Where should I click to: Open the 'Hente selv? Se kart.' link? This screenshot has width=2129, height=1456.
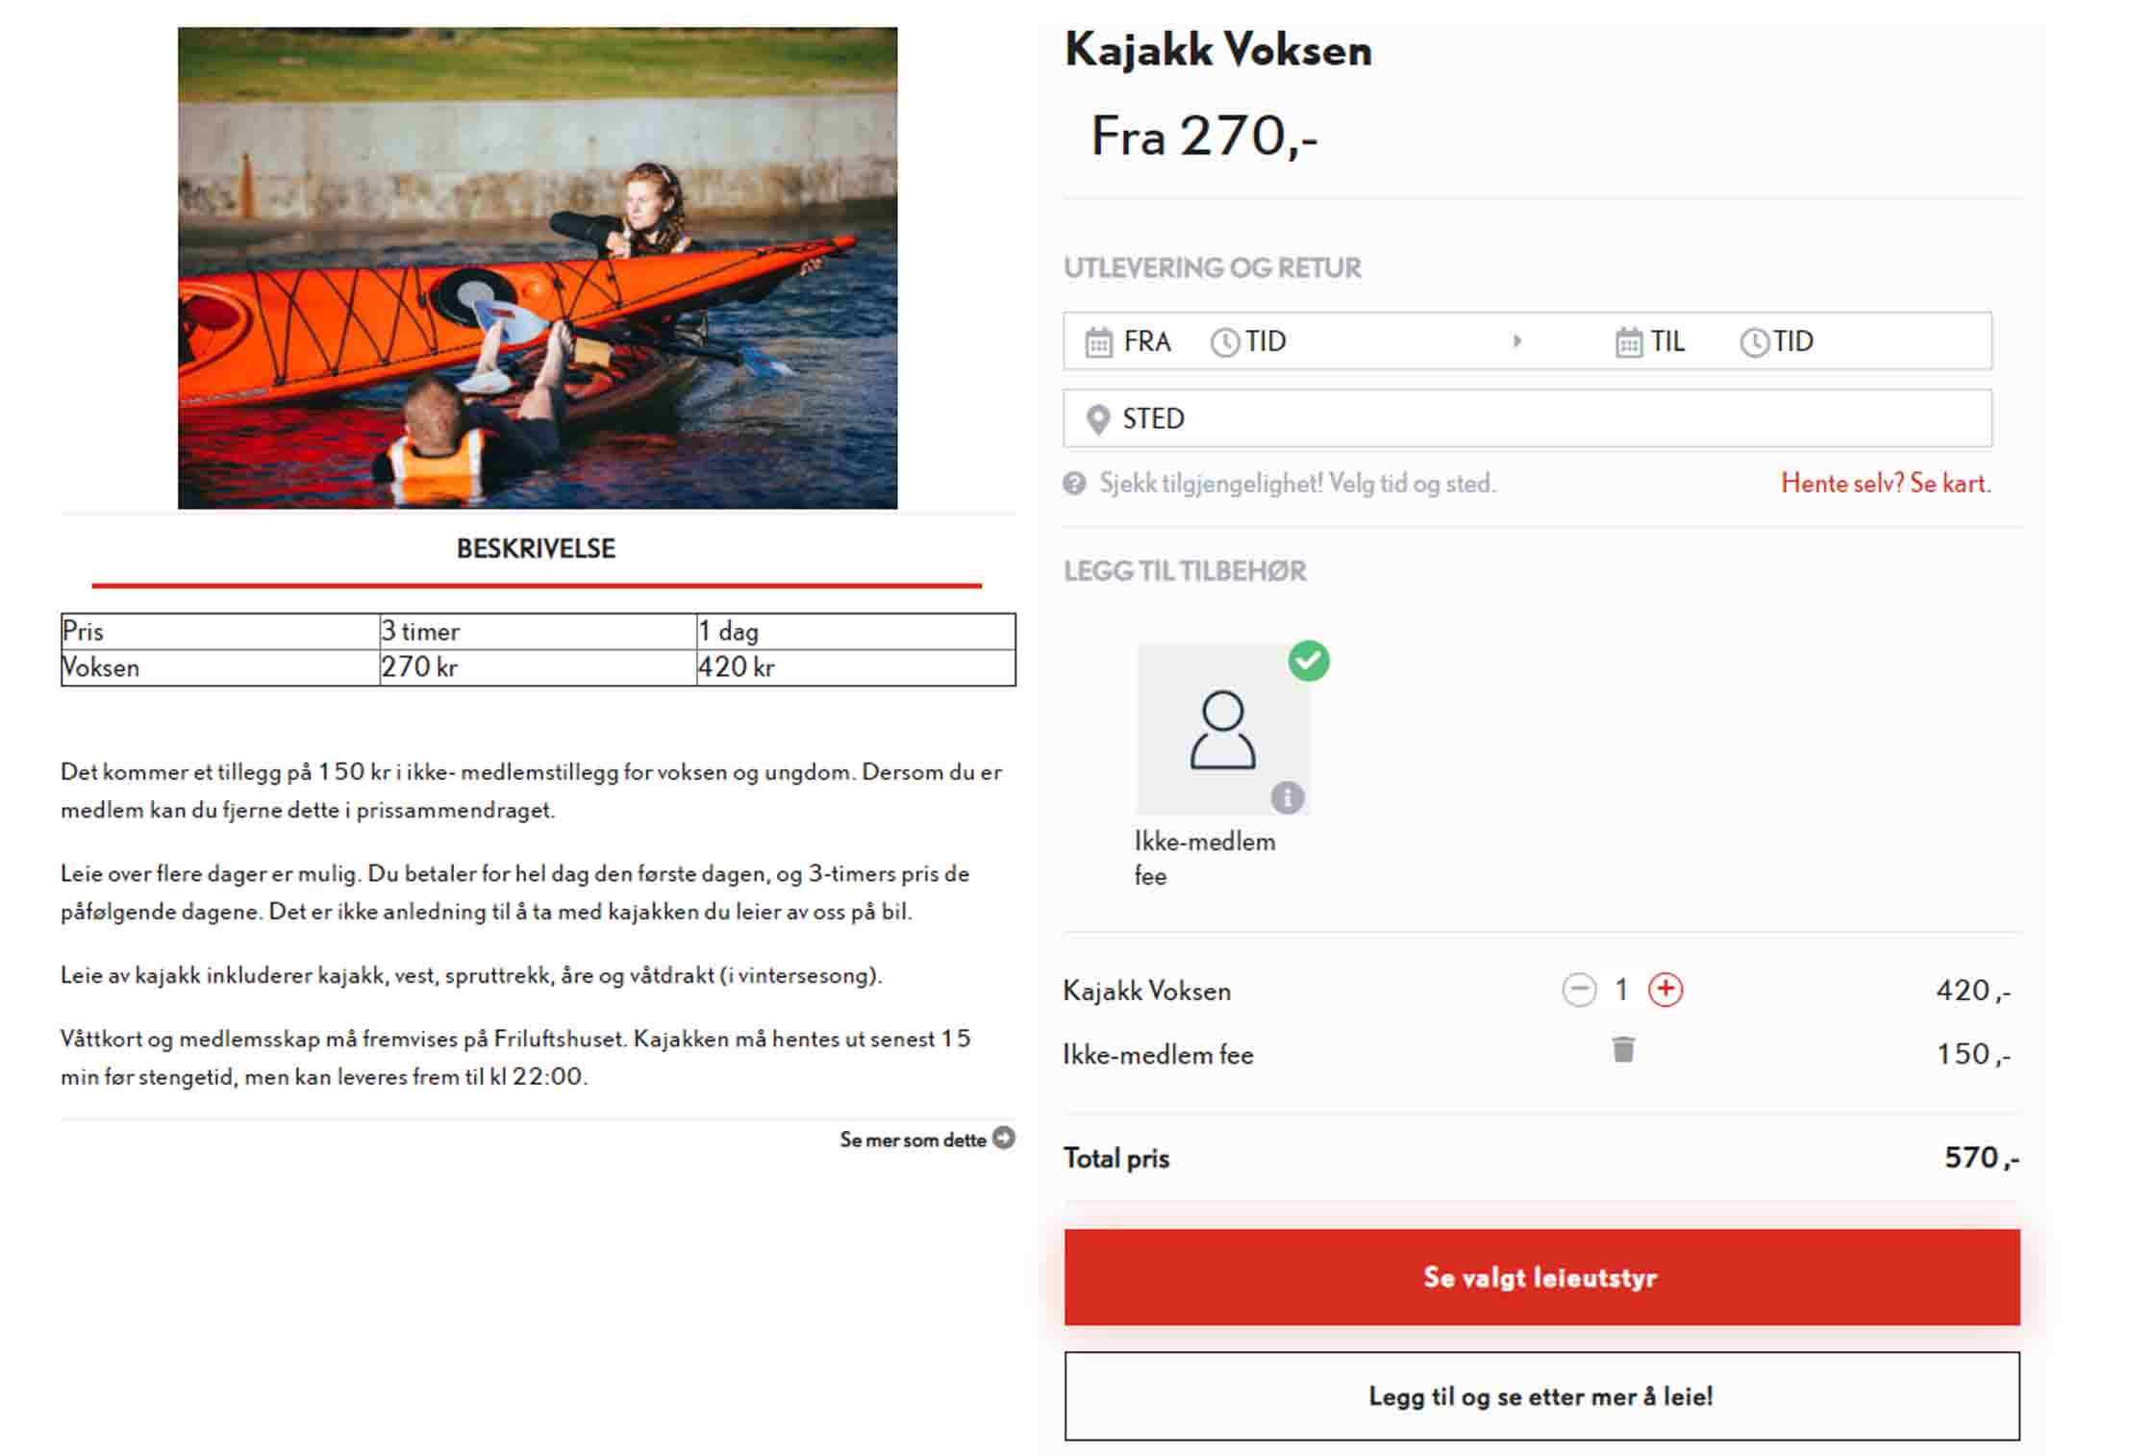point(1886,483)
